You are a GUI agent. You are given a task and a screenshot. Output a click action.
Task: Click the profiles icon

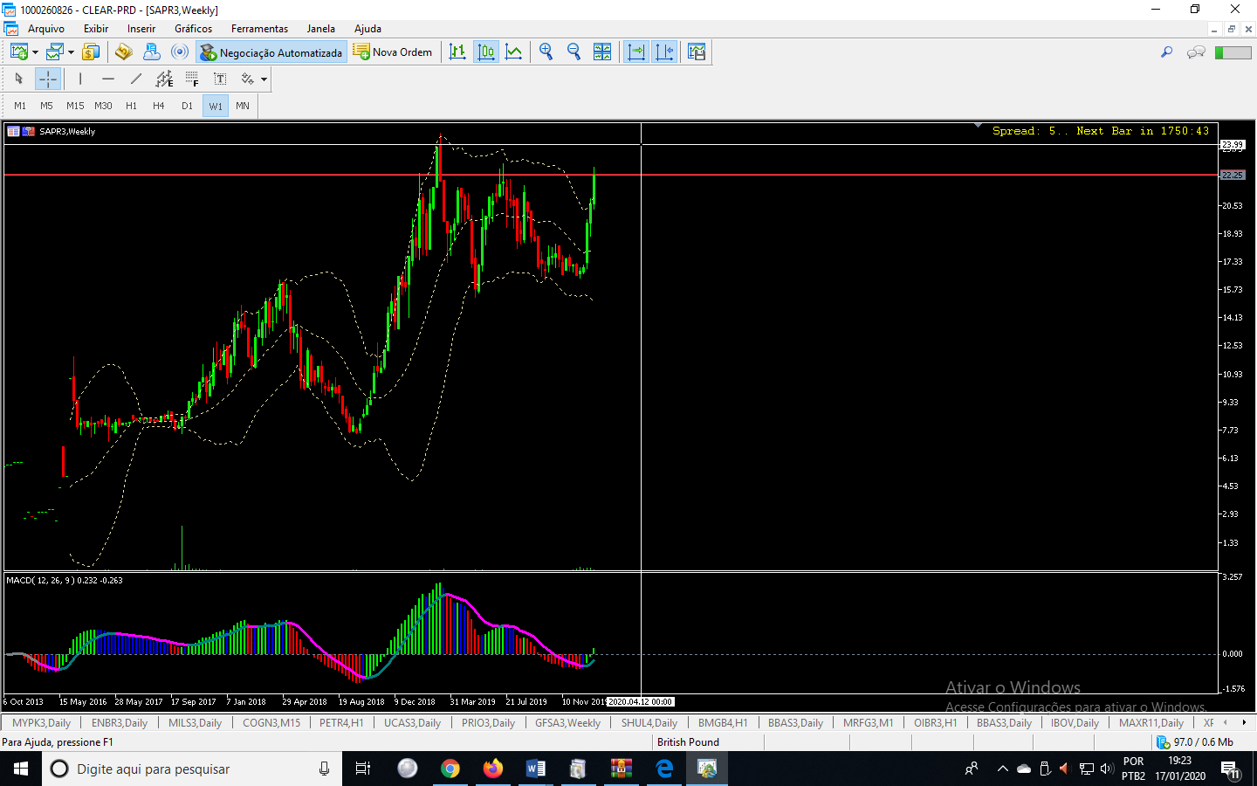[55, 52]
